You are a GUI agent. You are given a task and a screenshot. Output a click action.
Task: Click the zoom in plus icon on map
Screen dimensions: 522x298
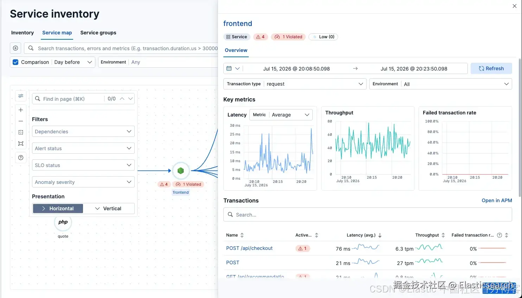(21, 110)
